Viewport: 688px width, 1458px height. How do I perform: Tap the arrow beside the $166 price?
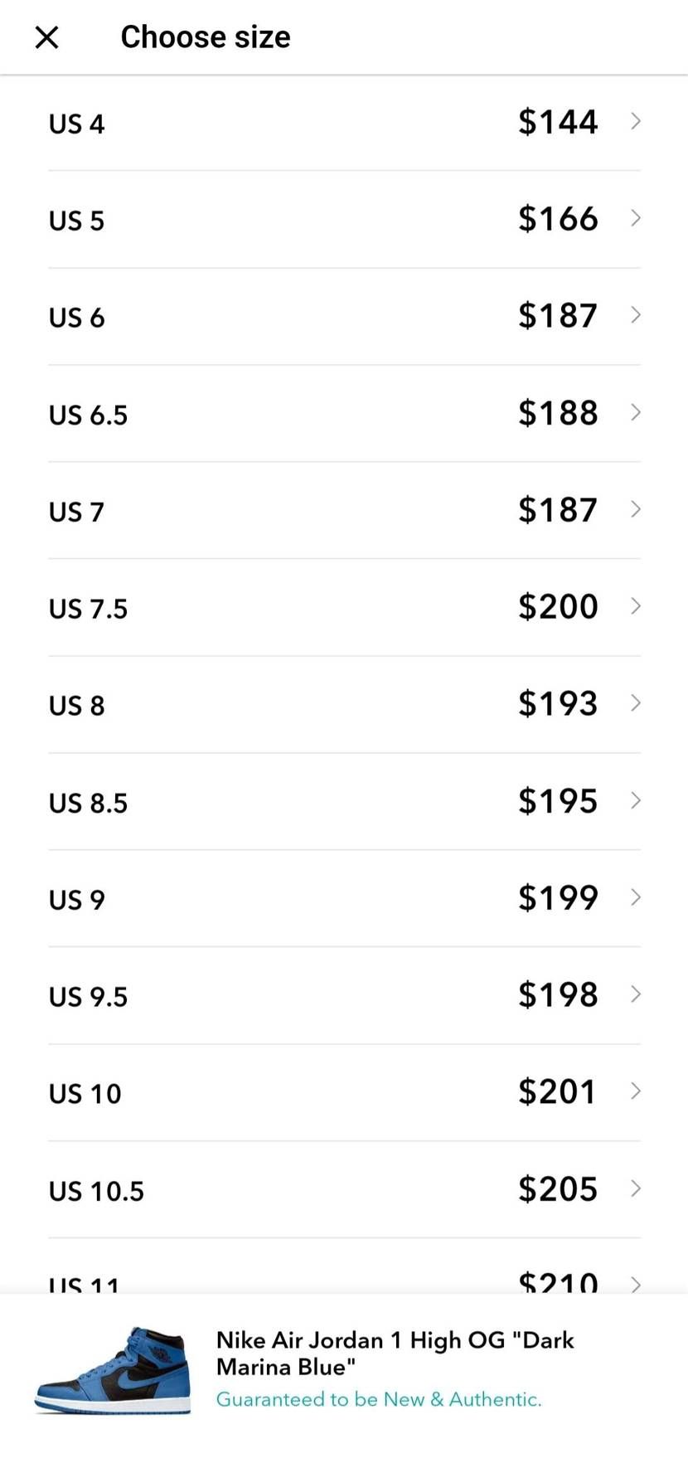pos(636,218)
